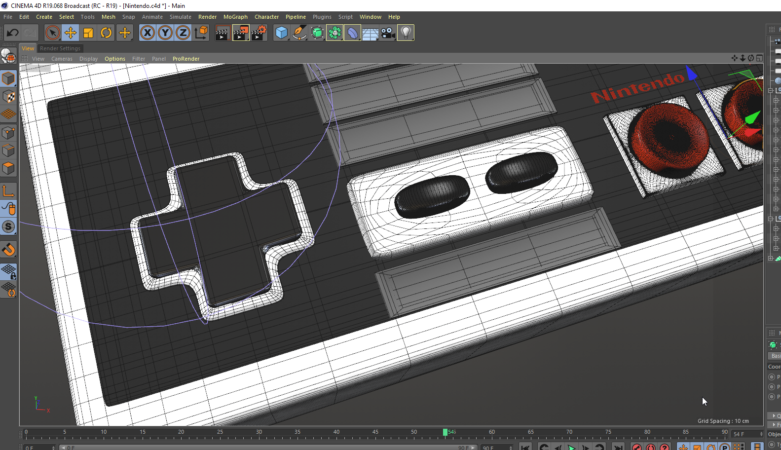Toggle Viewport Solo S icon
The image size is (781, 450).
(x=8, y=226)
